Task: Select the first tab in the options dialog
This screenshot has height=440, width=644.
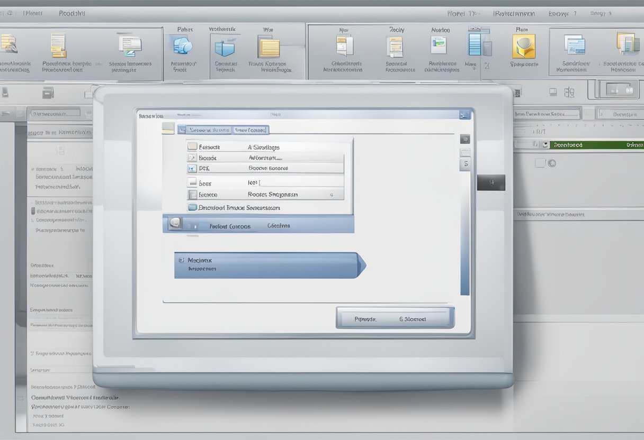Action: (x=210, y=129)
